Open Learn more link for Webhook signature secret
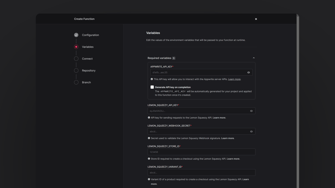 click(228, 138)
